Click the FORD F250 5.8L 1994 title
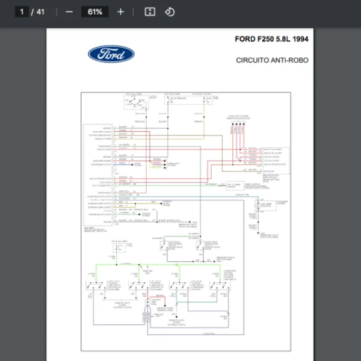This screenshot has width=361, height=361. point(271,40)
